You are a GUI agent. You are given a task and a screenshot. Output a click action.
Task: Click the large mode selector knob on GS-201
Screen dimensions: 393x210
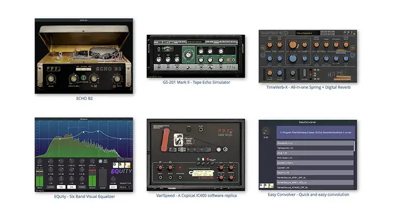pos(188,55)
